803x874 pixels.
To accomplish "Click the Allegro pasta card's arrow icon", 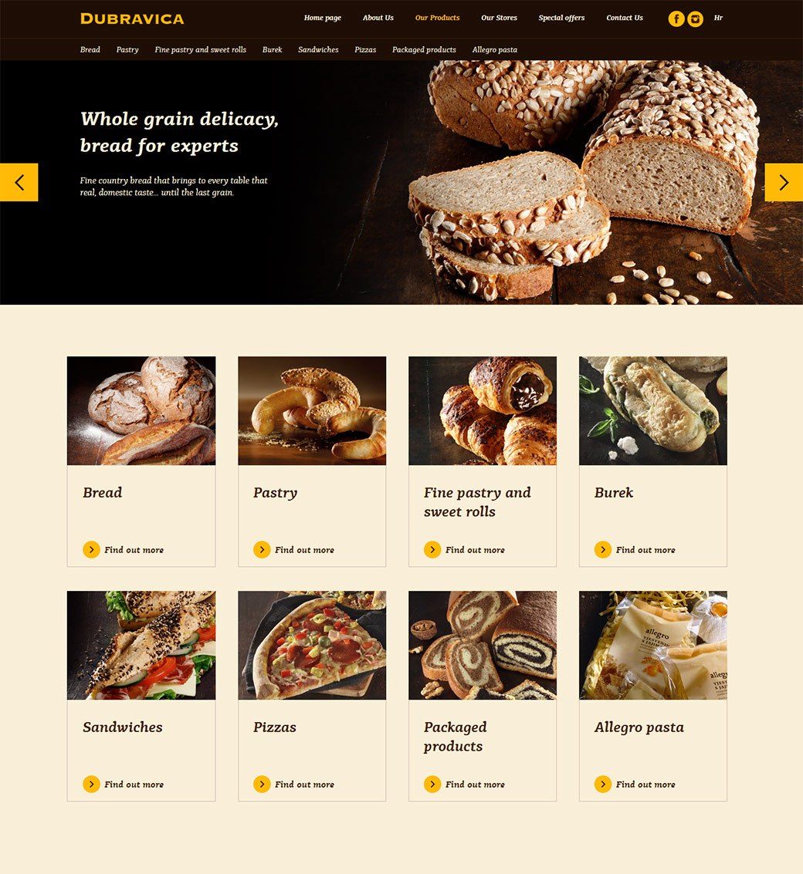I will coord(603,785).
